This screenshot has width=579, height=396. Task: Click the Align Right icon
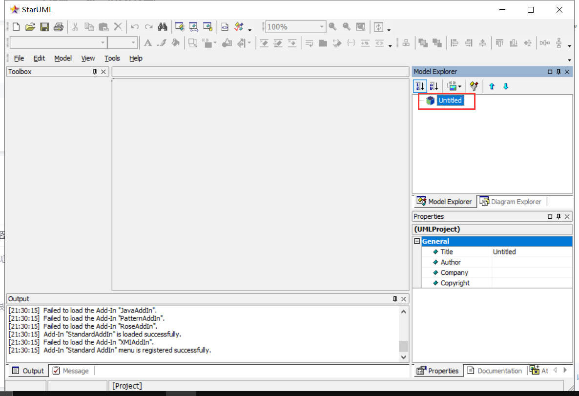point(469,43)
